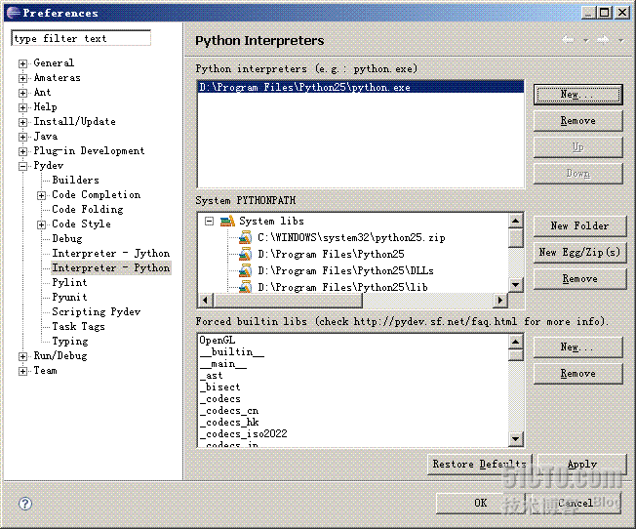Select Interpreter - Jython tree item
Screen dimensions: 636x529
click(x=111, y=254)
